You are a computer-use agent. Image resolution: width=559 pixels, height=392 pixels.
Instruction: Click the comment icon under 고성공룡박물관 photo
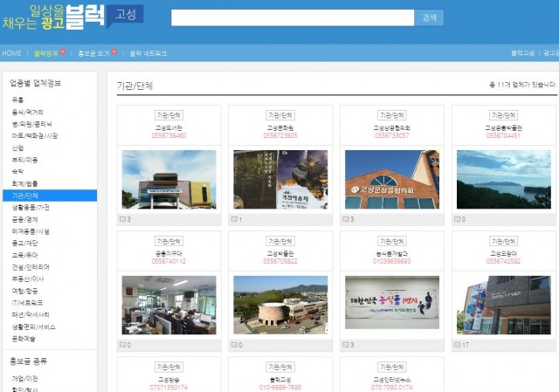click(x=458, y=219)
